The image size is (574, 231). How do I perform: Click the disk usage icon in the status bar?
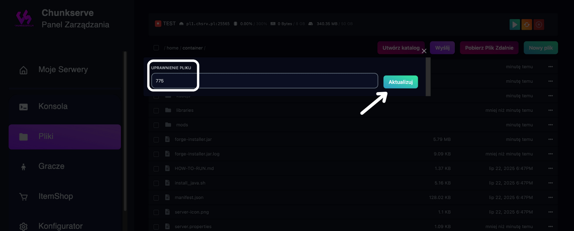(x=311, y=24)
